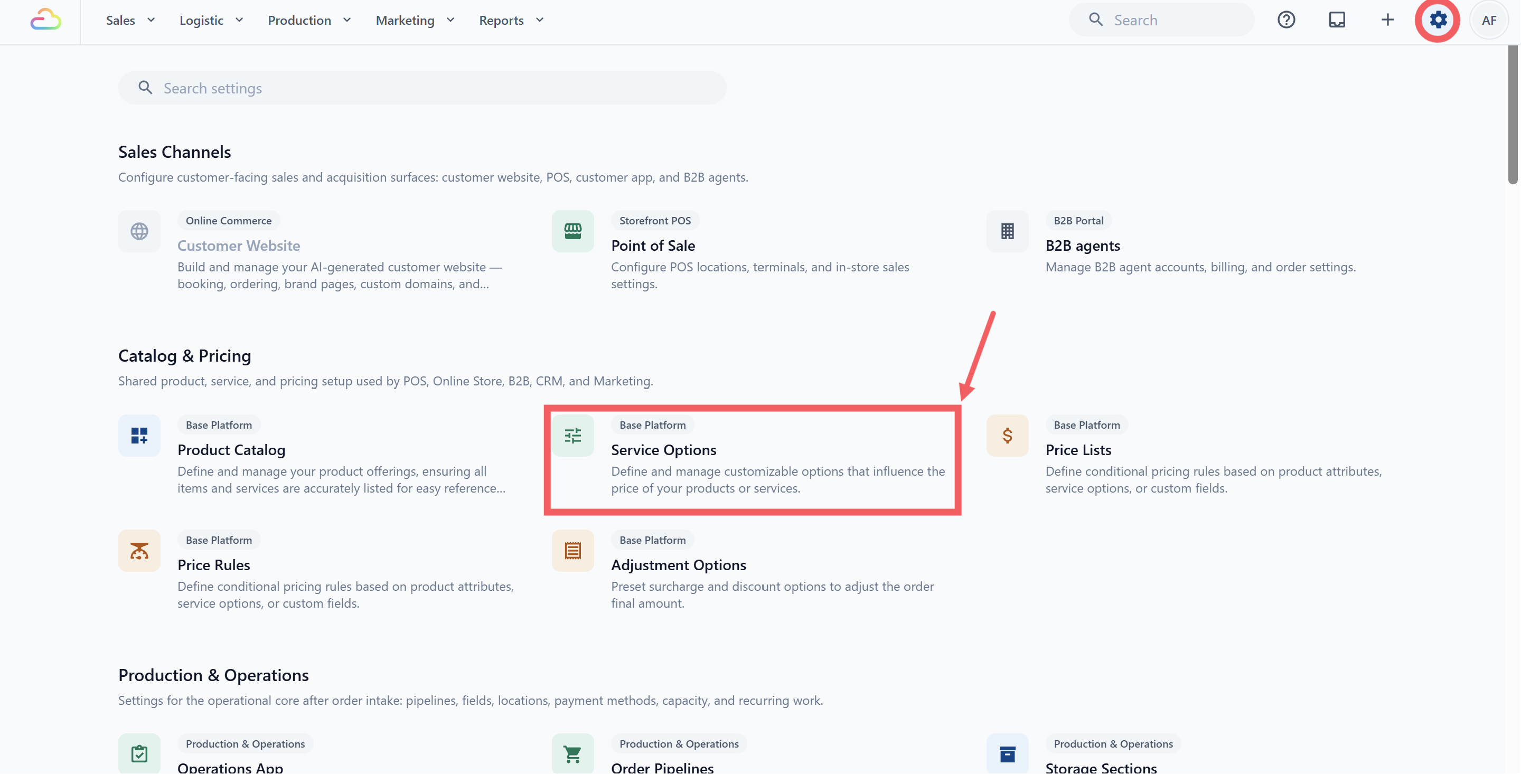The image size is (1521, 774).
Task: Click the Price Lists dollar icon
Action: tap(1007, 435)
